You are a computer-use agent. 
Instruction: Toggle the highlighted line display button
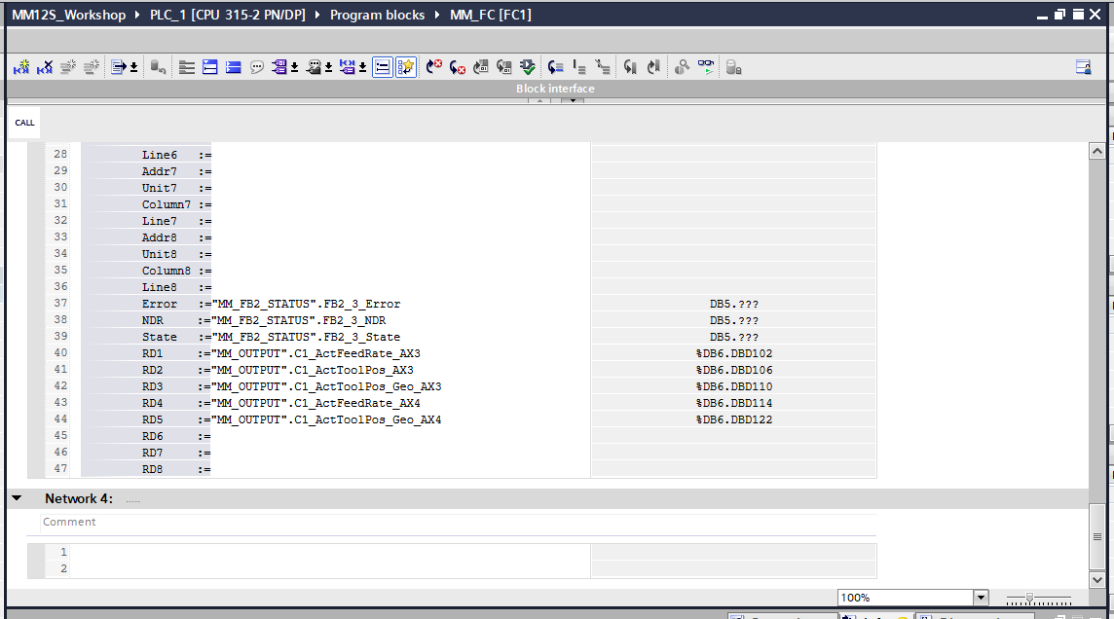pyautogui.click(x=383, y=67)
